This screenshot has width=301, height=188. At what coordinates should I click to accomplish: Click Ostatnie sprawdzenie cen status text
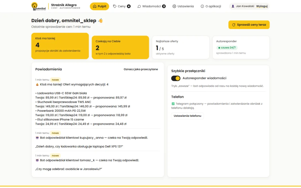coord(61,27)
